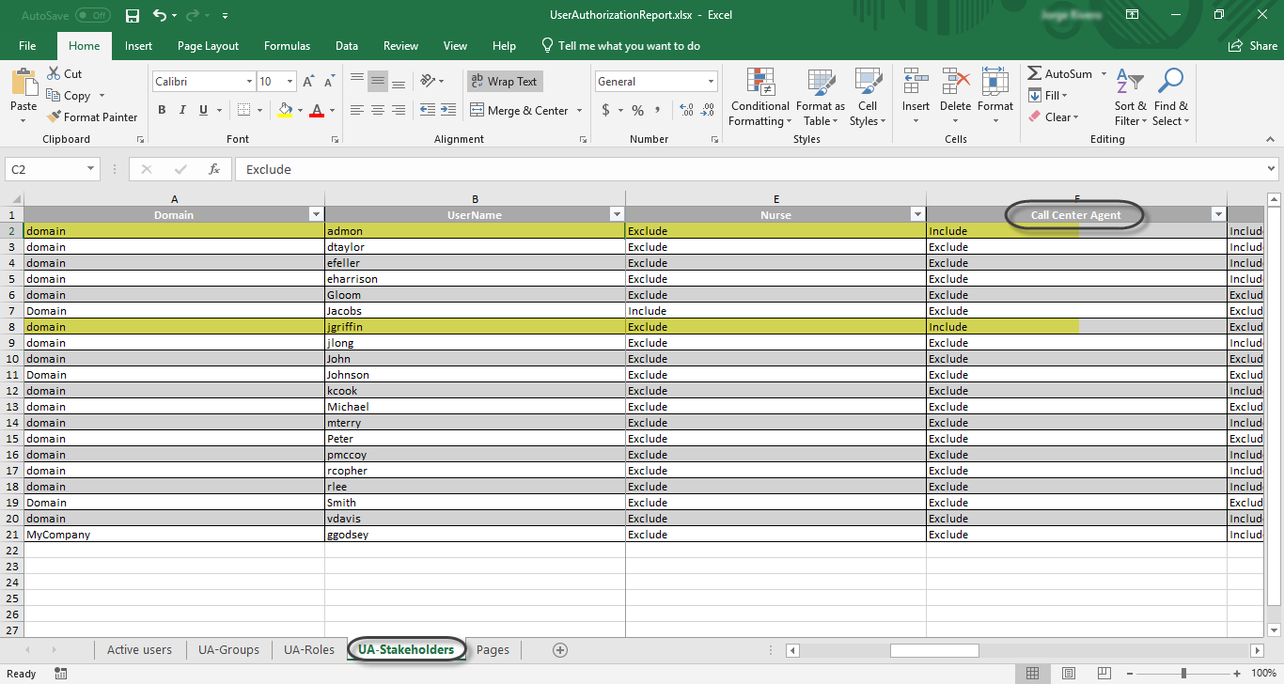Apply Bold formatting

coord(162,110)
